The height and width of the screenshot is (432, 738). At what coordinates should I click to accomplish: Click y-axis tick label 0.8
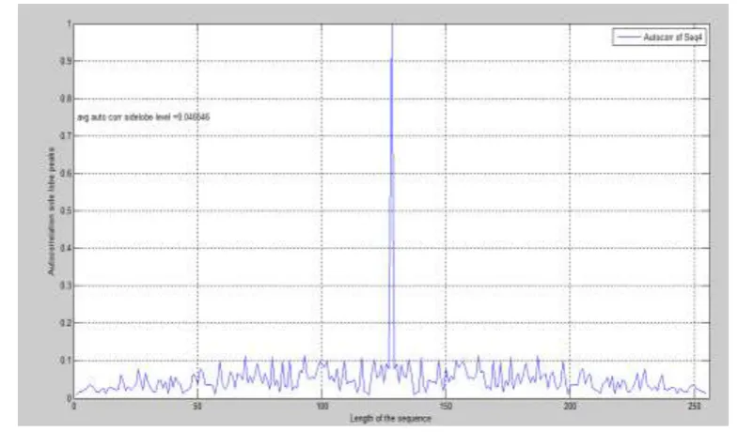pos(66,99)
